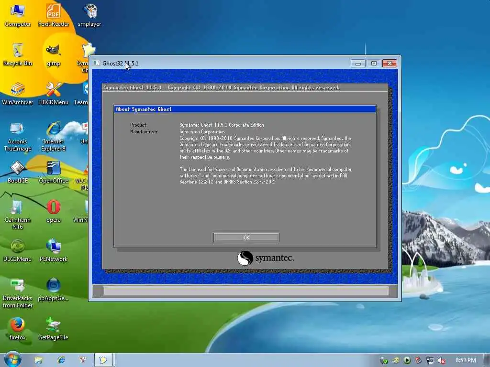Open Cai nhanh NT6 shortcut
This screenshot has width=490, height=367.
click(18, 215)
